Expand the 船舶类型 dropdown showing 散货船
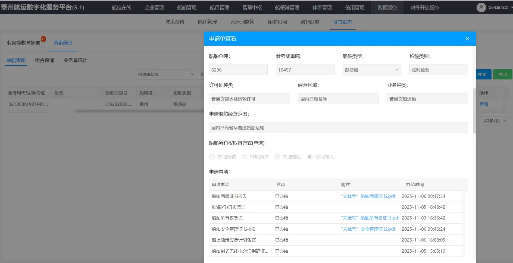 coord(371,70)
